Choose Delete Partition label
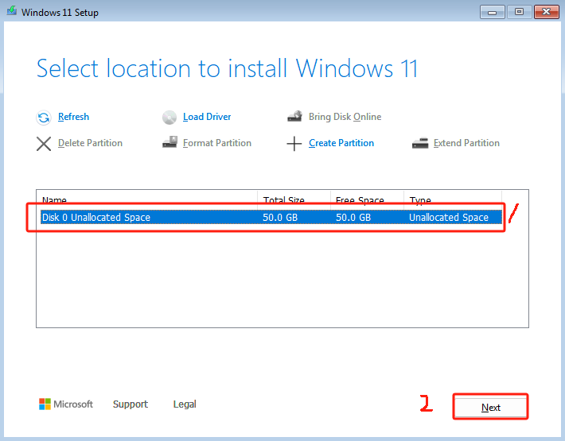565x441 pixels. 90,143
